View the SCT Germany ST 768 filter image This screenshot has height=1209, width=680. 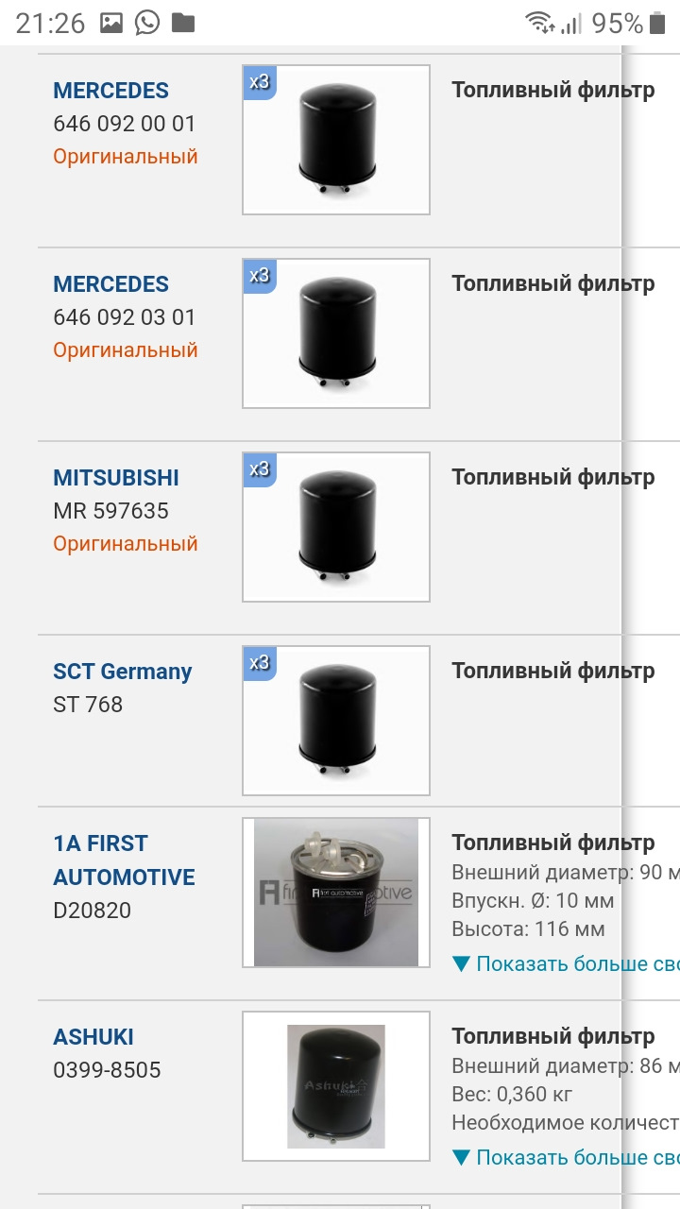(x=336, y=723)
